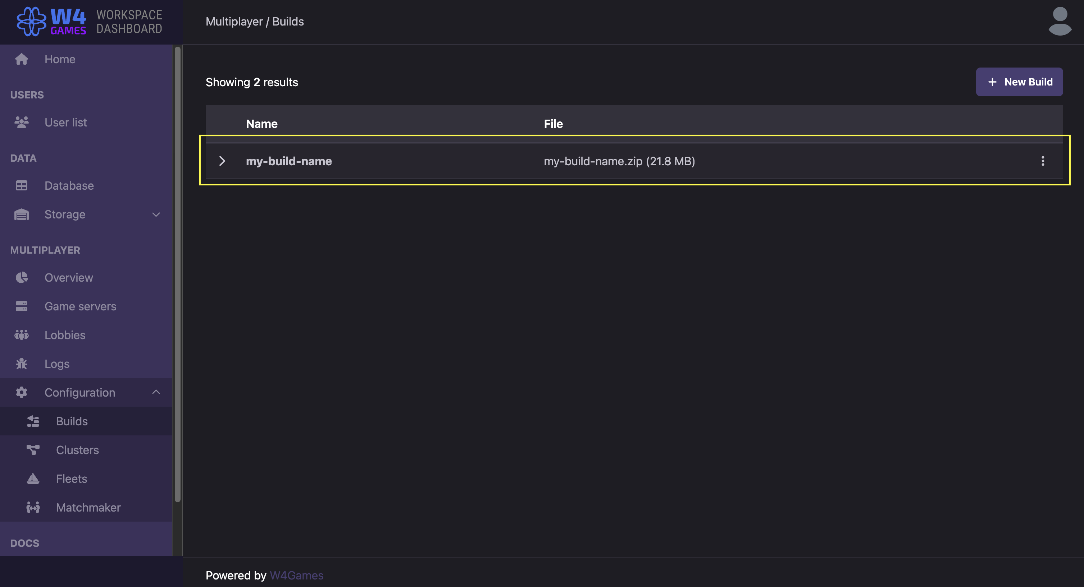The image size is (1084, 587).
Task: Open the W4Games link in the footer
Action: [x=296, y=575]
